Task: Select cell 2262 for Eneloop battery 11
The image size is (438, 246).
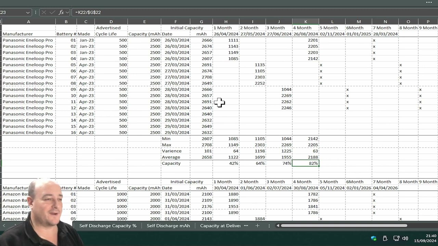Action: pos(279,102)
